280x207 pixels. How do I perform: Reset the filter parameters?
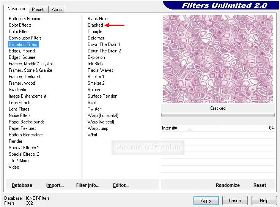tap(260, 185)
